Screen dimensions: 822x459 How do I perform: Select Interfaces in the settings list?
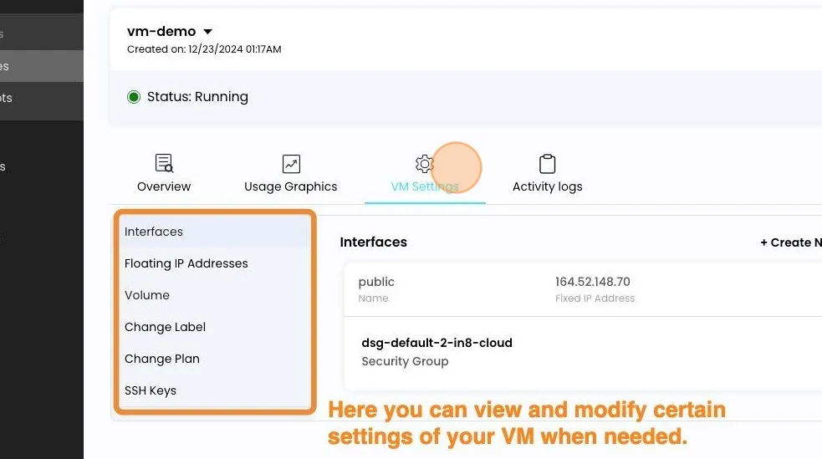215,232
